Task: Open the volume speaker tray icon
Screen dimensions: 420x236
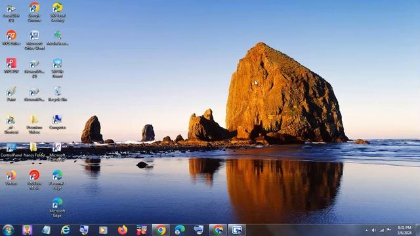Action: point(374,230)
